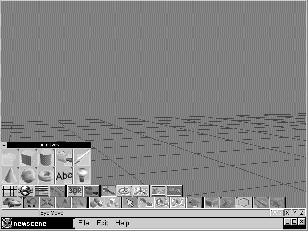Screen dimensions: 308x231
Task: Open the Abc text primitive tool
Action: pos(64,176)
